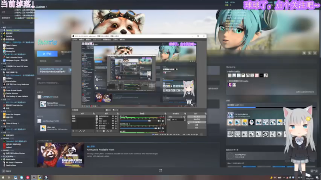The height and width of the screenshot is (180, 321).
Task: Move the OBS source up
Action: pyautogui.click(x=108, y=131)
